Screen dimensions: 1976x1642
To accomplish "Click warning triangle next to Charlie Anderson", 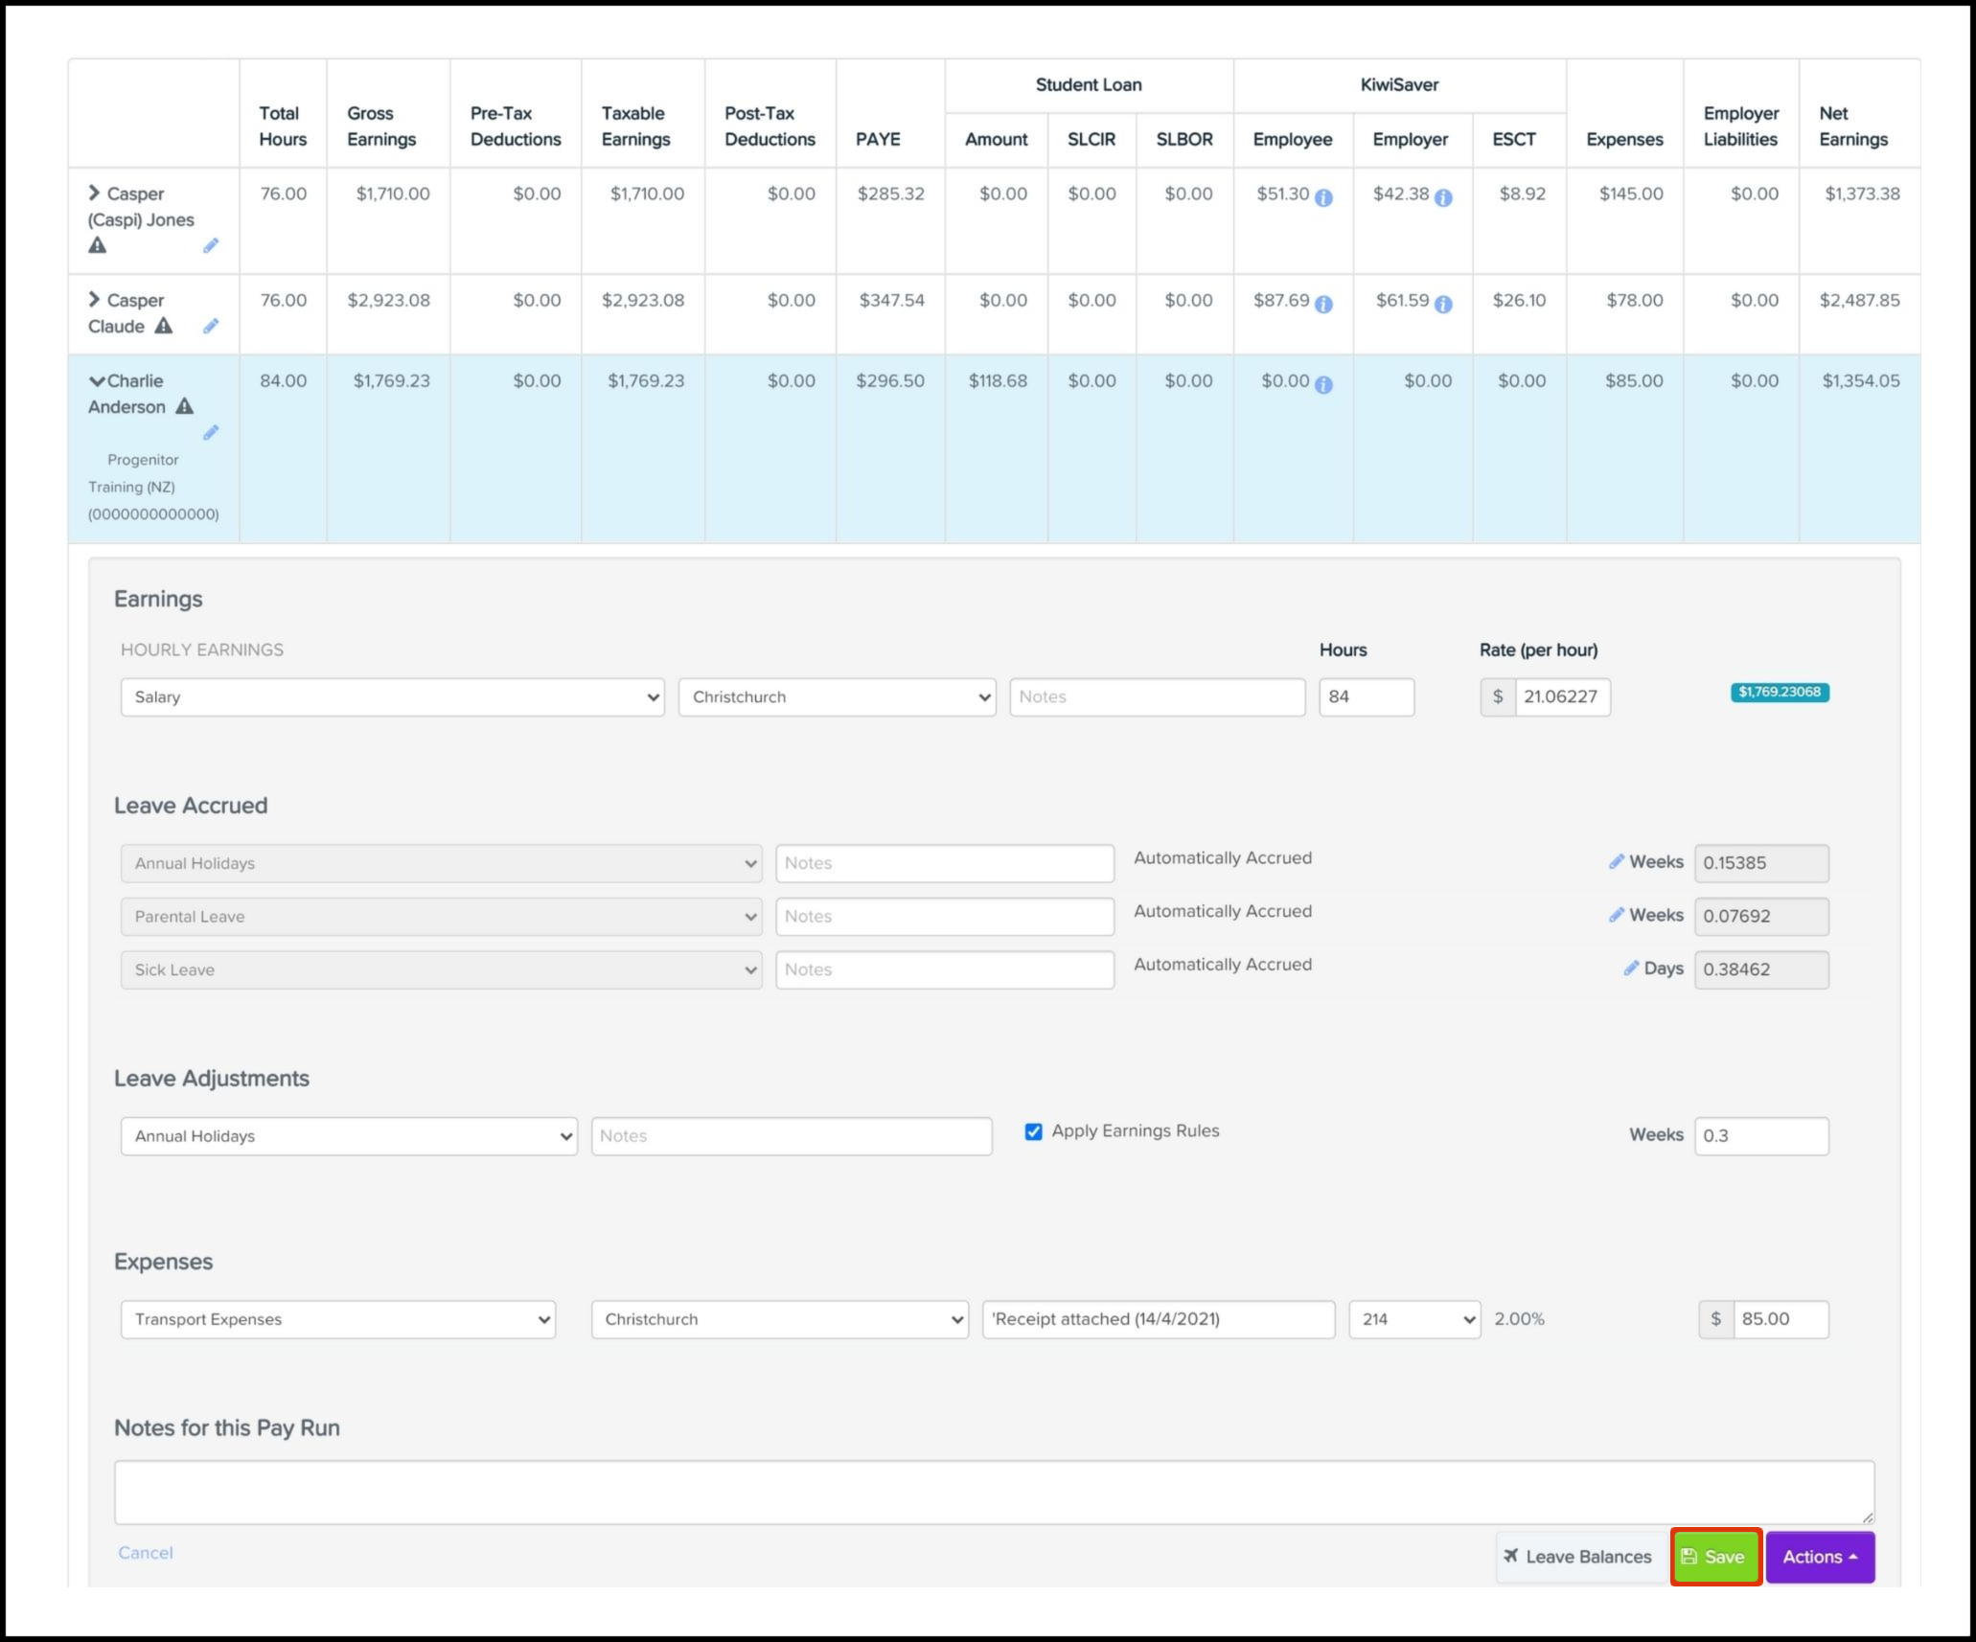I will coord(185,406).
